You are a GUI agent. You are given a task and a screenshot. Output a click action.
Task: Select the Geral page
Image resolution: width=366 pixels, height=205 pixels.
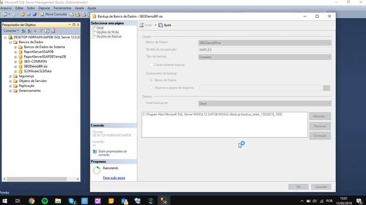coord(100,28)
